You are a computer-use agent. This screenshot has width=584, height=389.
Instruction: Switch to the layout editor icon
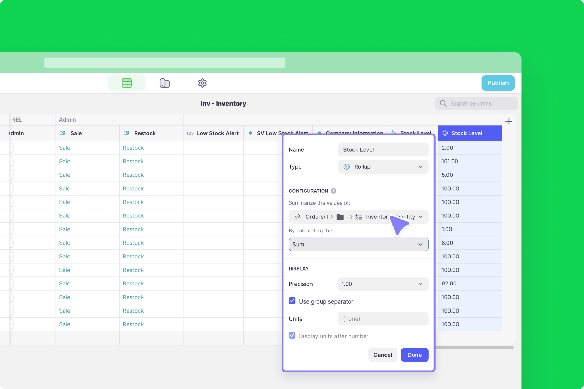(164, 83)
